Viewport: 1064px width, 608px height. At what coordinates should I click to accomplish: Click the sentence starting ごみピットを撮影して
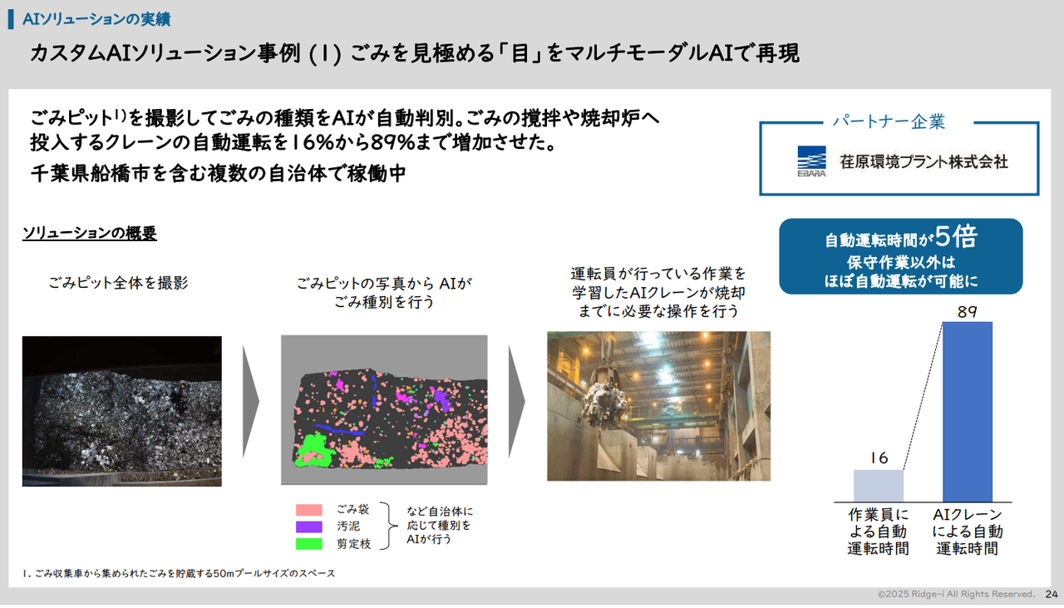tap(345, 131)
